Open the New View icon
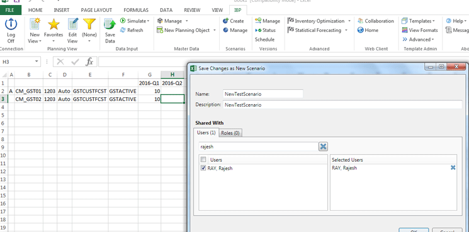Viewport: 469px width, 232px height. pos(35,24)
